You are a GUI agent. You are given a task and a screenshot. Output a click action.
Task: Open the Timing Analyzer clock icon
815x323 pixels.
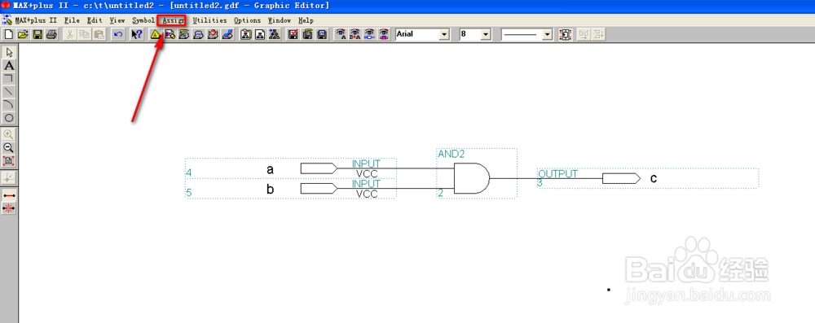point(213,35)
